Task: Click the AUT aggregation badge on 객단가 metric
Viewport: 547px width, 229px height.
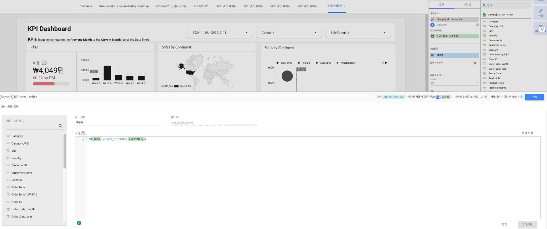Action: click(x=433, y=55)
